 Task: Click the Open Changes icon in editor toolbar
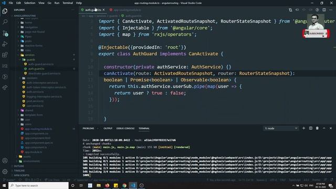click(290, 10)
